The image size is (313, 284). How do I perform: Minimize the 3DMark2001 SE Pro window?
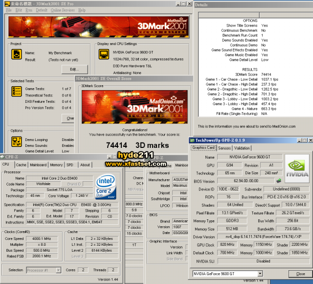click(178, 4)
